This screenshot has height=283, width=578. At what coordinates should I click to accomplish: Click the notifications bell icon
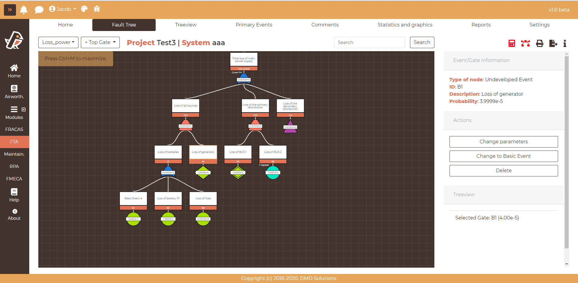[x=24, y=10]
